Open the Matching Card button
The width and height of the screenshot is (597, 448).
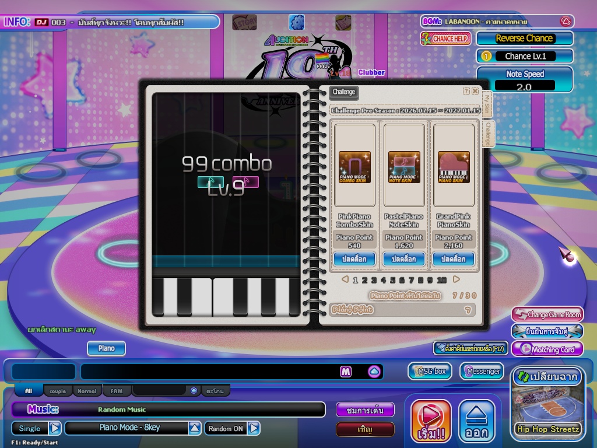click(547, 349)
